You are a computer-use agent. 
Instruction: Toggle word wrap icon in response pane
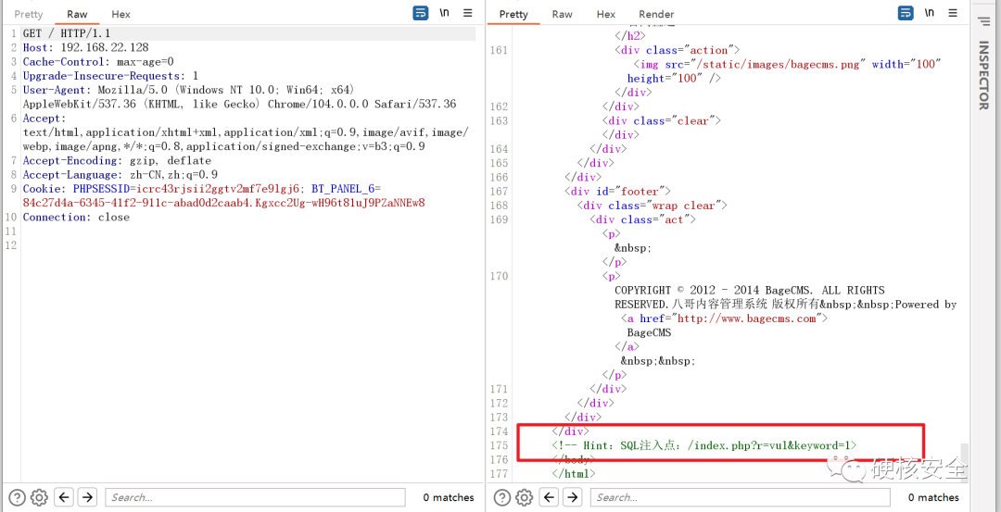click(906, 13)
